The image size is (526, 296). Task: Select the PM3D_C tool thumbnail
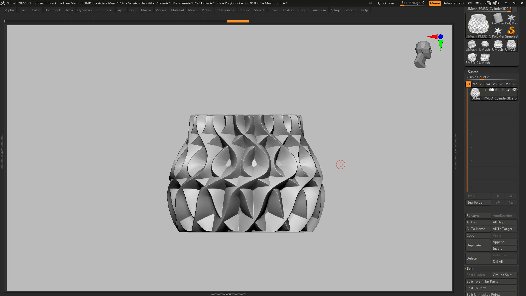(x=471, y=58)
